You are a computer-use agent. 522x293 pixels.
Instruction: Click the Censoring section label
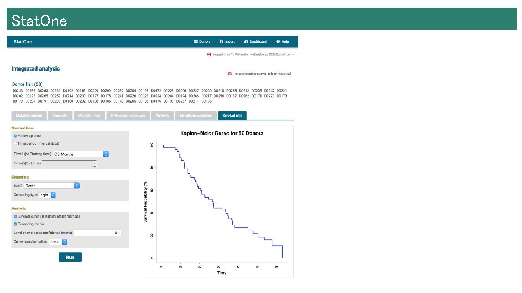(x=20, y=177)
